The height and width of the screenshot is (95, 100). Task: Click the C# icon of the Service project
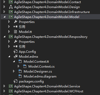pyautogui.click(x=11, y=86)
